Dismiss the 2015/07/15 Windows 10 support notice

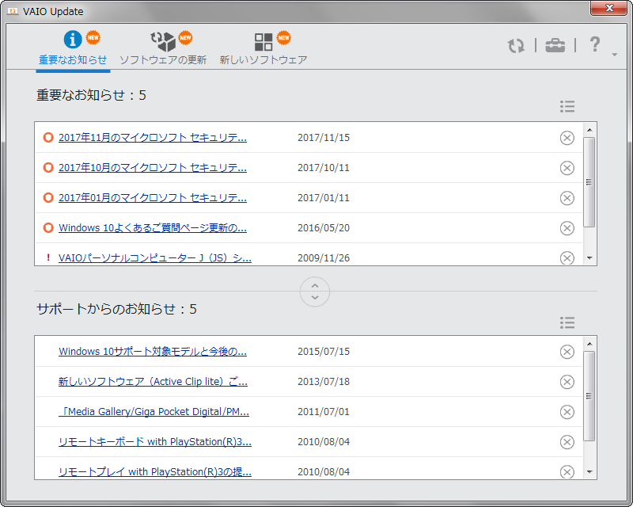(x=567, y=352)
